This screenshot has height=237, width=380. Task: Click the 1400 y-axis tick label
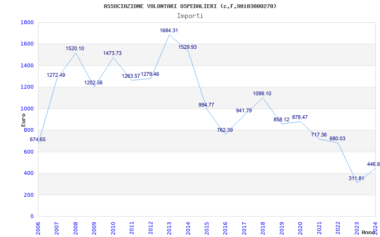pos(27,65)
